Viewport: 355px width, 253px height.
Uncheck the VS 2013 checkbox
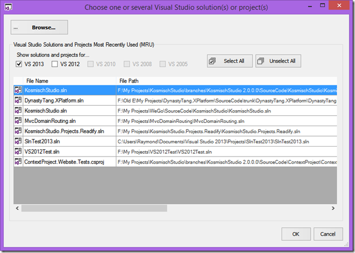[19, 64]
